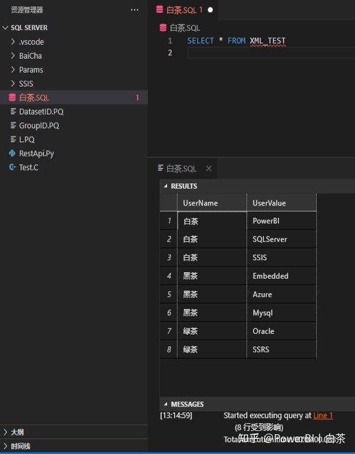Image resolution: width=355 pixels, height=454 pixels.
Task: Click the RestApi.Py python file icon
Action: [x=12, y=153]
